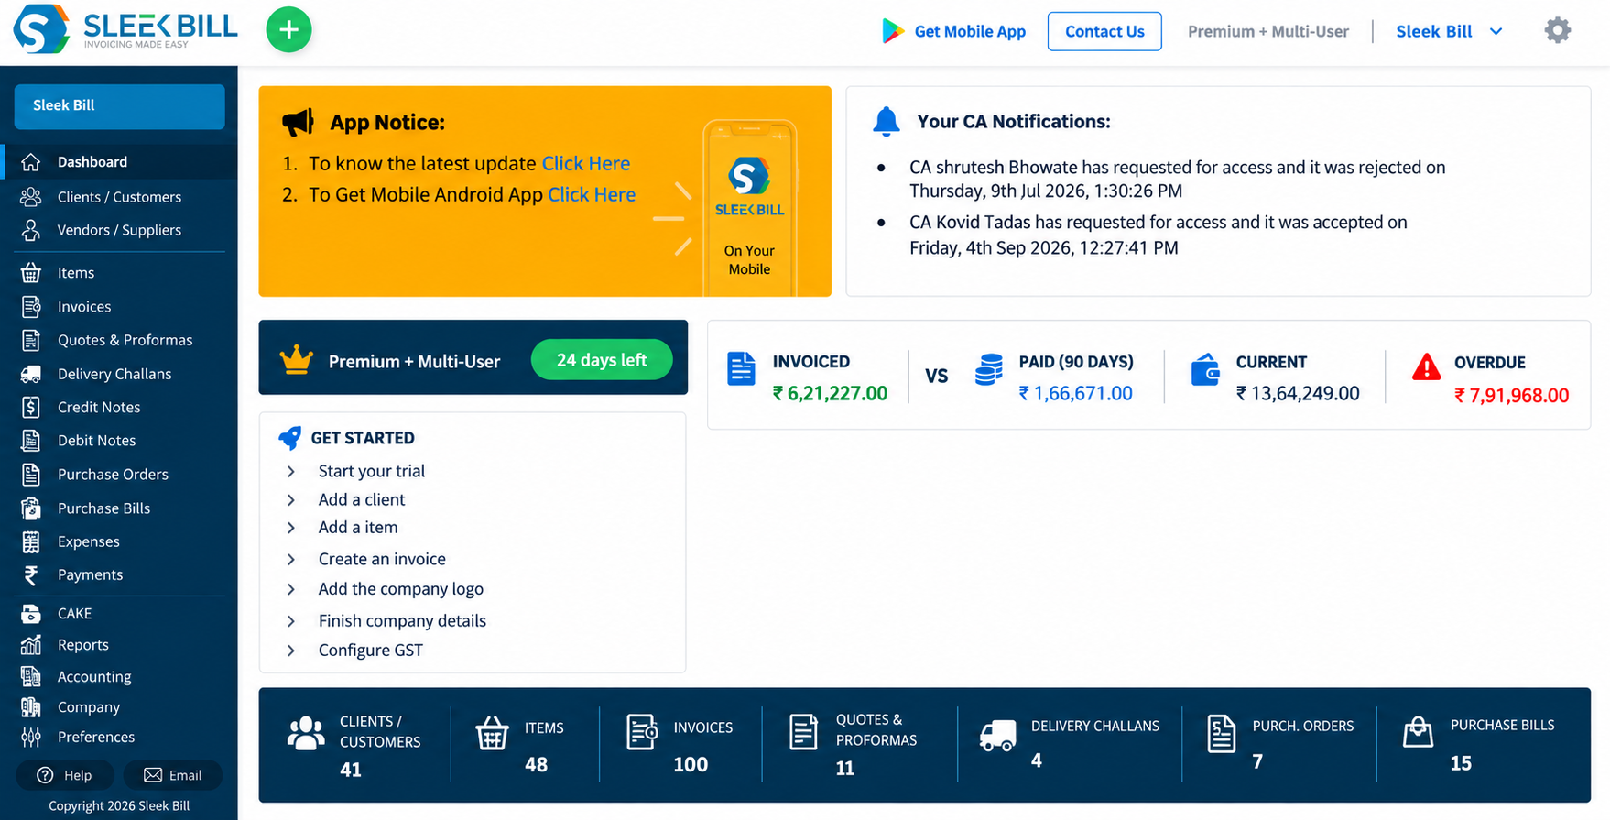1610x820 pixels.
Task: Click the Dashboard home icon in sidebar
Action: point(31,162)
